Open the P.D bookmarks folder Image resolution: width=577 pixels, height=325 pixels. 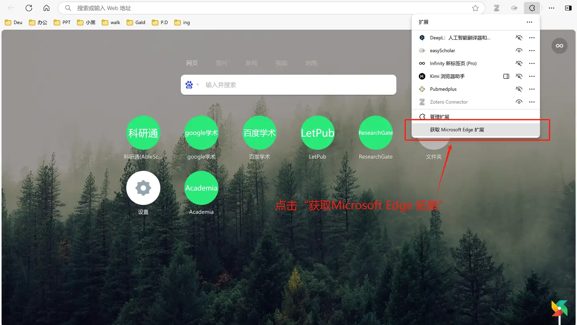click(x=160, y=22)
